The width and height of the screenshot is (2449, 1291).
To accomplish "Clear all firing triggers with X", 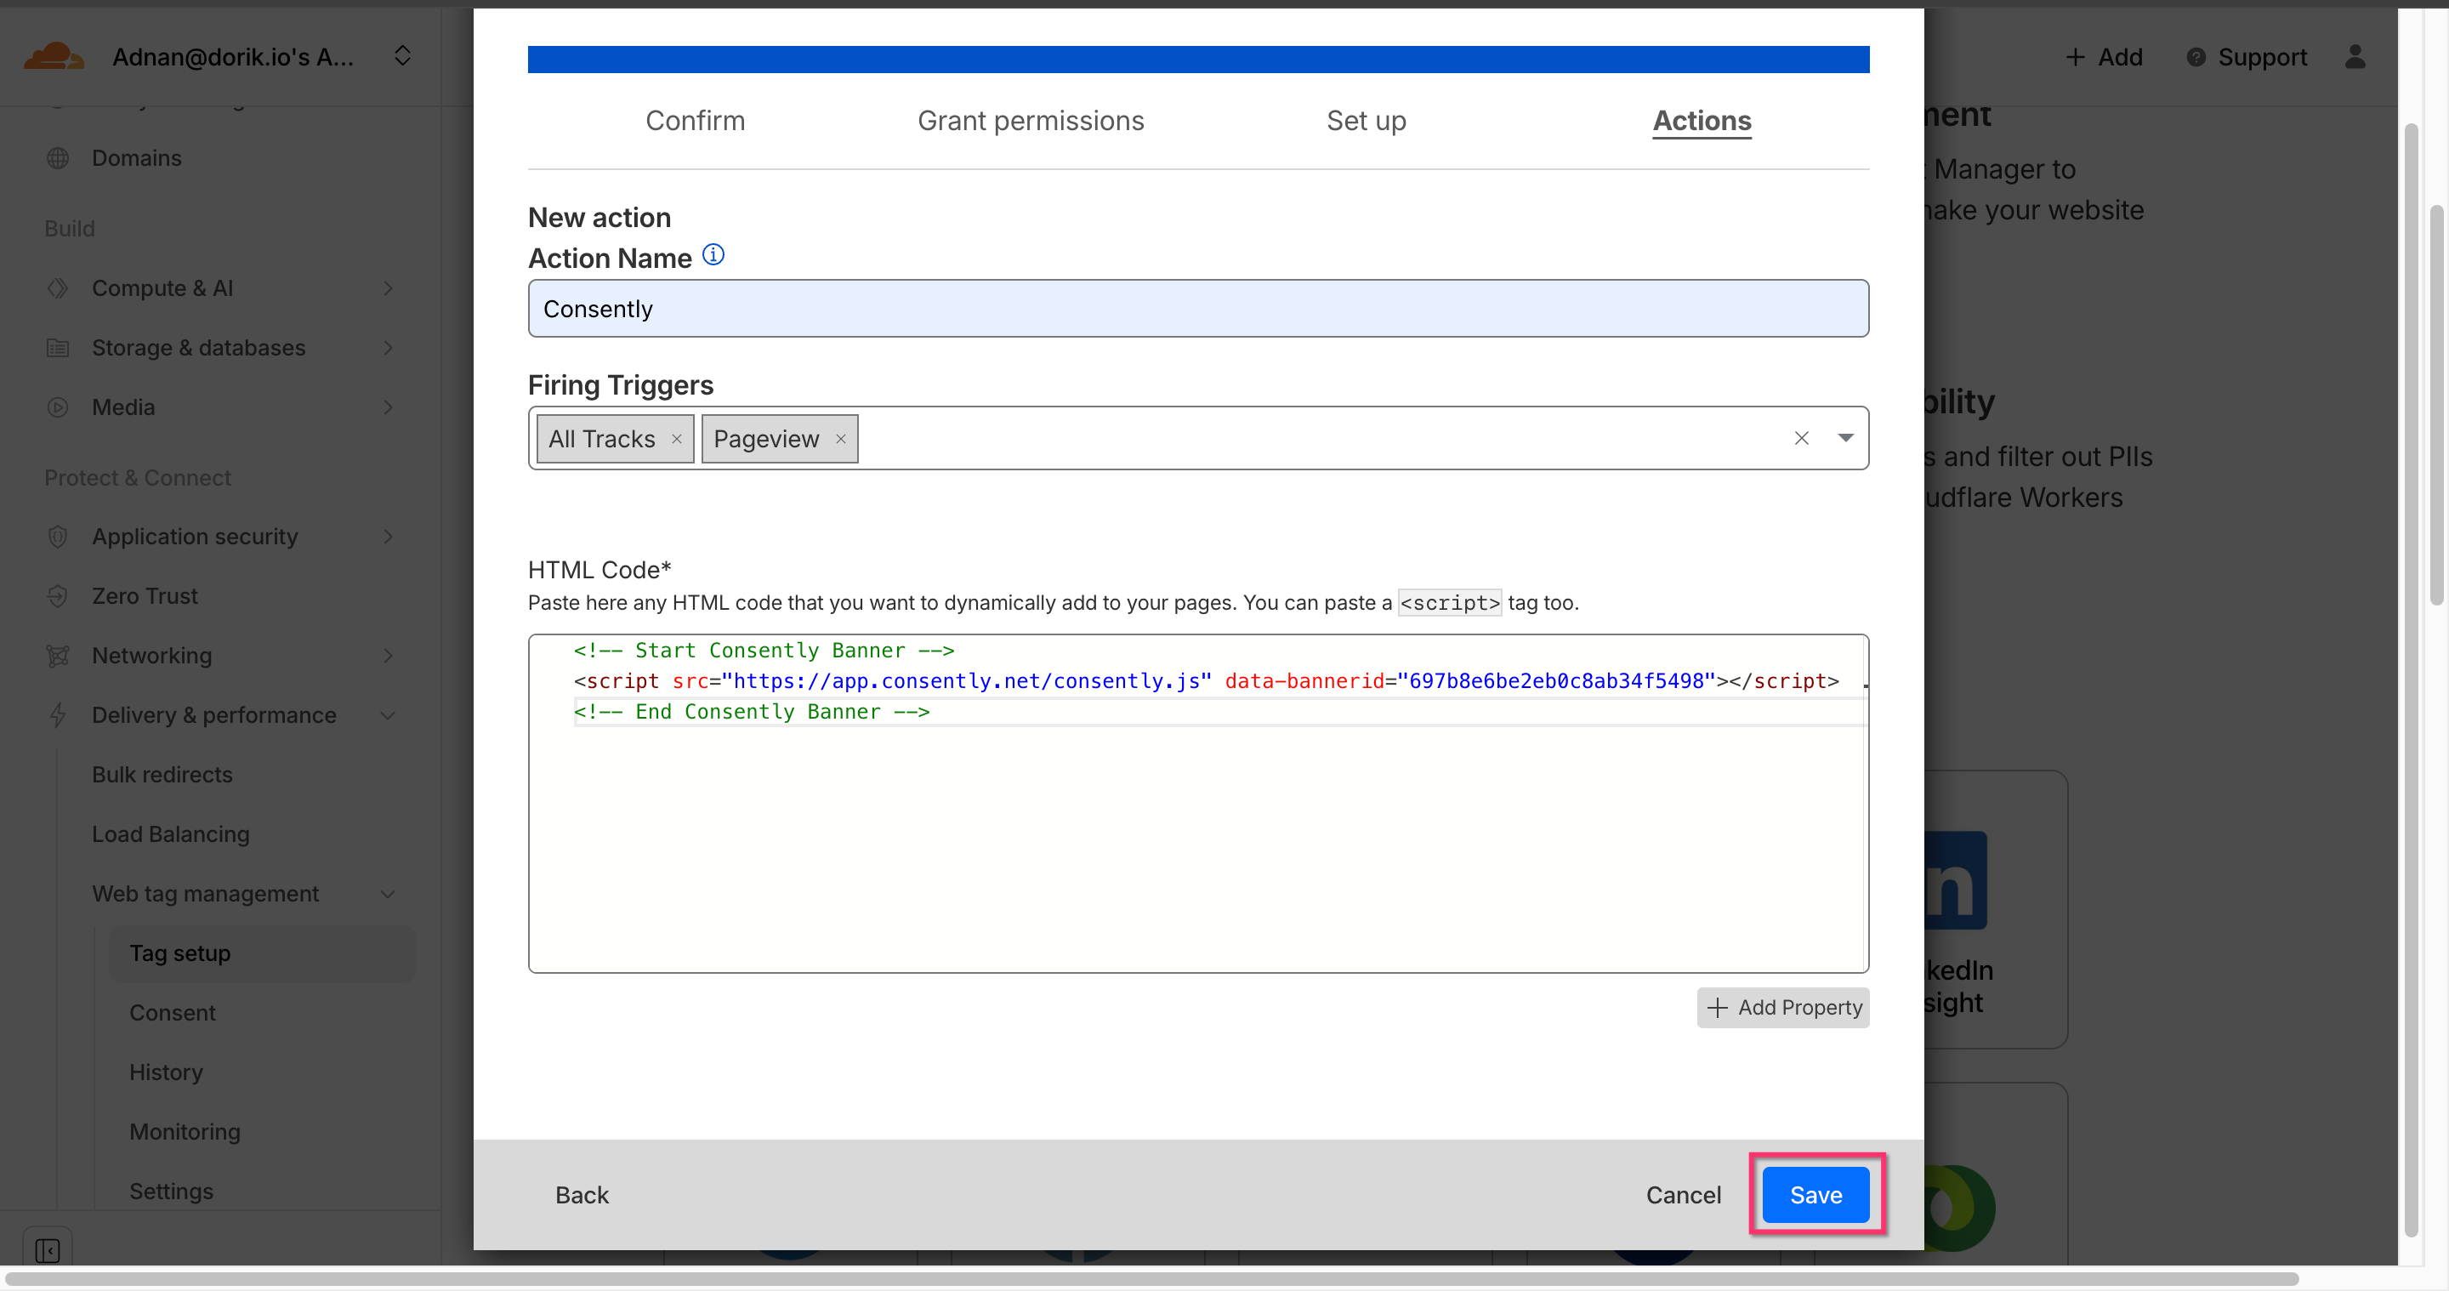I will coord(1801,438).
